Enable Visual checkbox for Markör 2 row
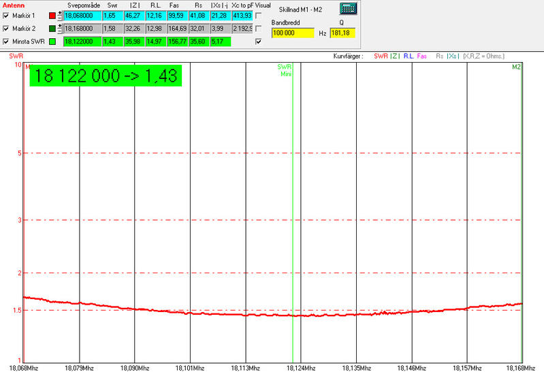Viewport: 544px width, 372px height. point(259,29)
